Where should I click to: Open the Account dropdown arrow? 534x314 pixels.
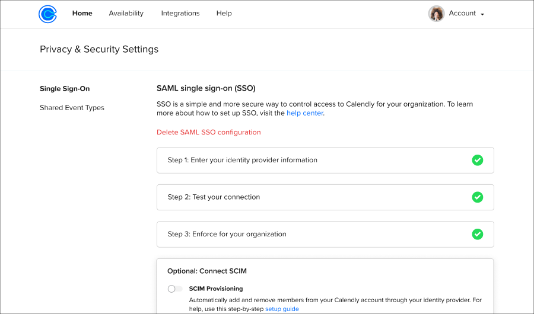[x=482, y=14]
